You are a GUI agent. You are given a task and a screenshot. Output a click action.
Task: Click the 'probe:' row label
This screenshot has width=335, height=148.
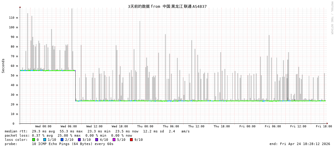click(x=11, y=144)
